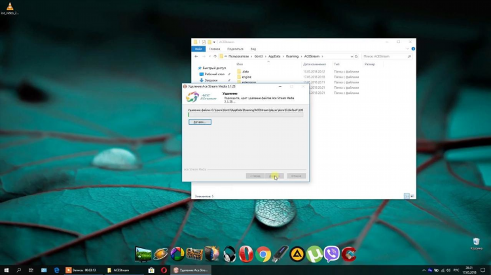491x275 pixels.
Task: Launch the USB flash drive dock icon
Action: coord(280,253)
